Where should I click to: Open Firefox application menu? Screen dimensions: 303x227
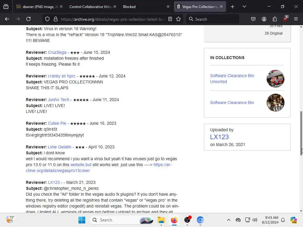pyautogui.click(x=296, y=19)
